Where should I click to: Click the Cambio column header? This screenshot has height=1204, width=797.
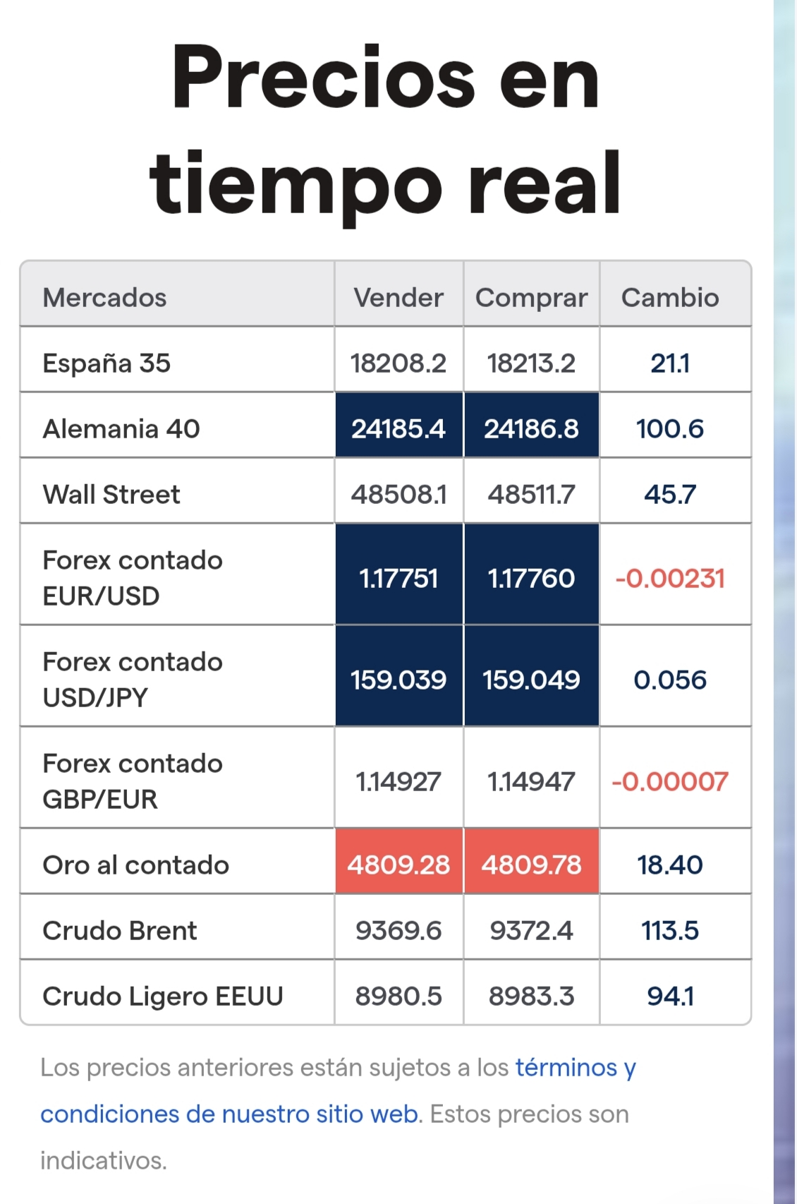(670, 297)
